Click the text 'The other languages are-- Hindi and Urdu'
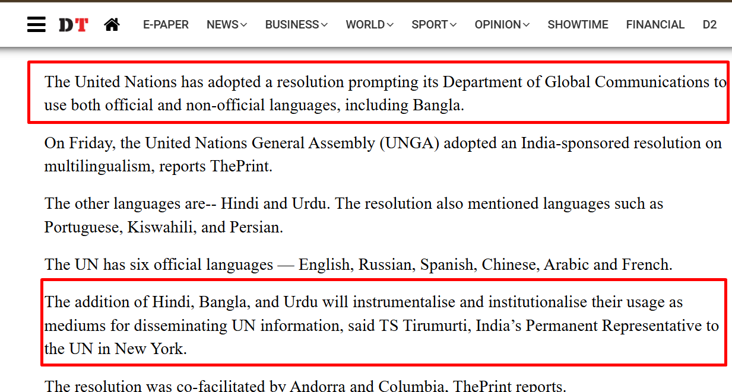Viewport: 732px width, 392px height. [185, 203]
